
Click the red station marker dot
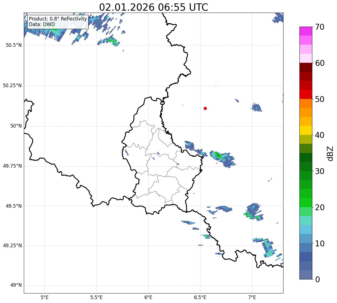pos(205,108)
